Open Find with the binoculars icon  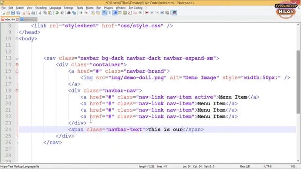69,13
